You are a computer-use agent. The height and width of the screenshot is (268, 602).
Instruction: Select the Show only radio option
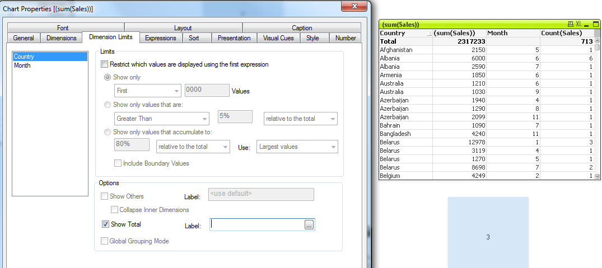pos(108,77)
